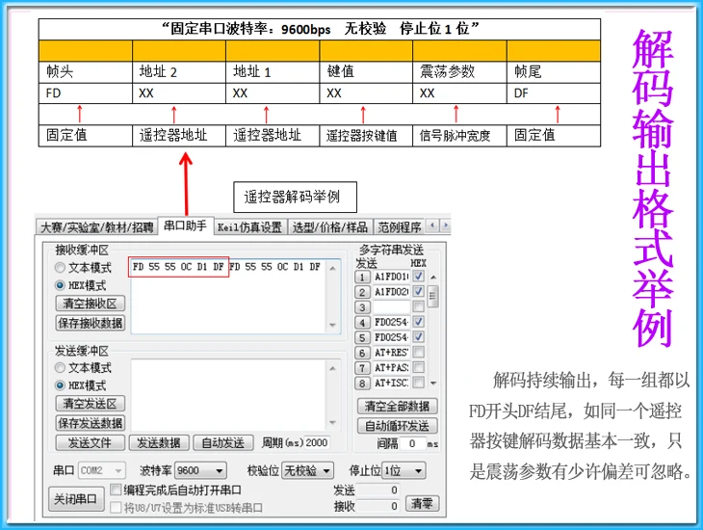This screenshot has width=703, height=530.
Task: Open the 波特率 9600 dropdown
Action: coord(200,470)
